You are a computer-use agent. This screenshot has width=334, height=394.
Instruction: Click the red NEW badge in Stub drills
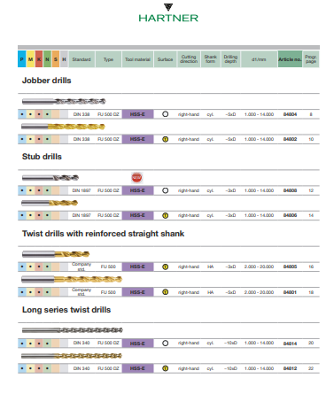(x=136, y=177)
